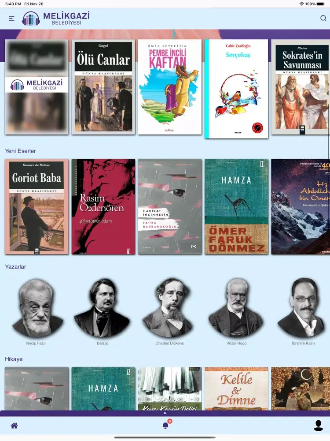Go to home via house icon
This screenshot has width=330, height=441.
point(14,426)
